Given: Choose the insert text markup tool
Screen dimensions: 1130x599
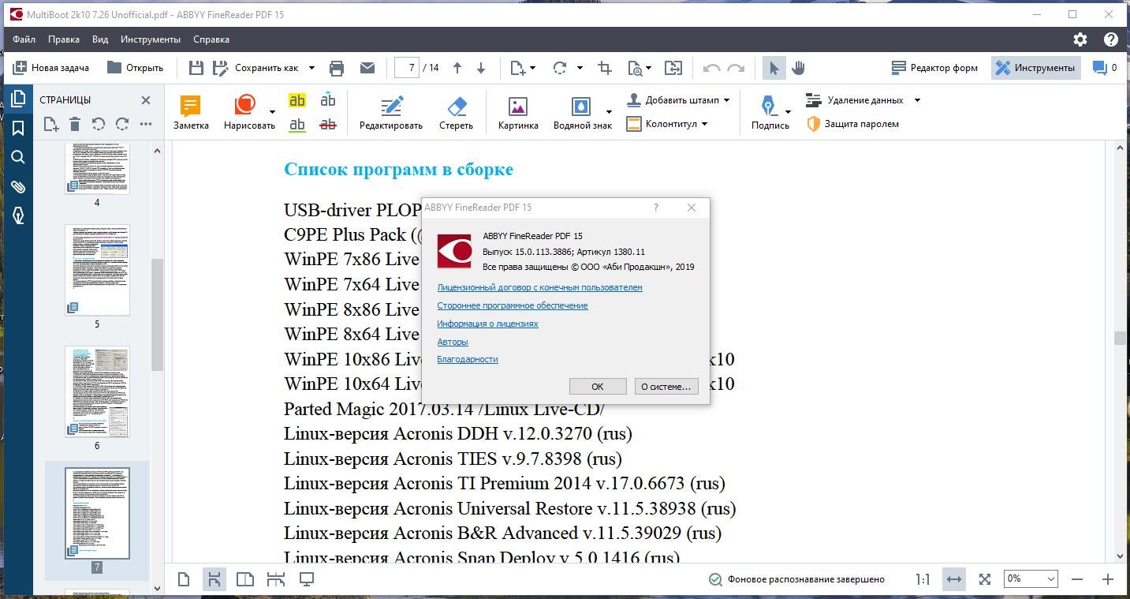Looking at the screenshot, I should click(x=328, y=100).
